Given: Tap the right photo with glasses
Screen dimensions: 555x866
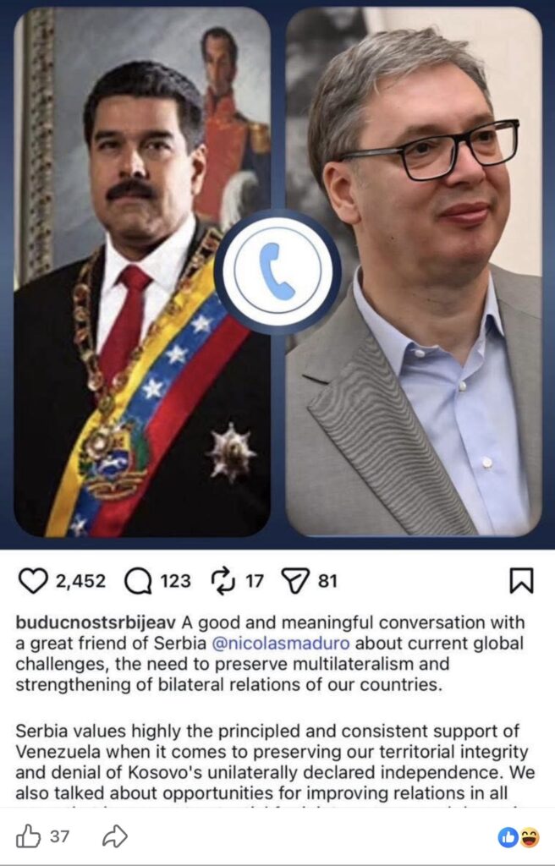Looking at the screenshot, I should tap(414, 271).
